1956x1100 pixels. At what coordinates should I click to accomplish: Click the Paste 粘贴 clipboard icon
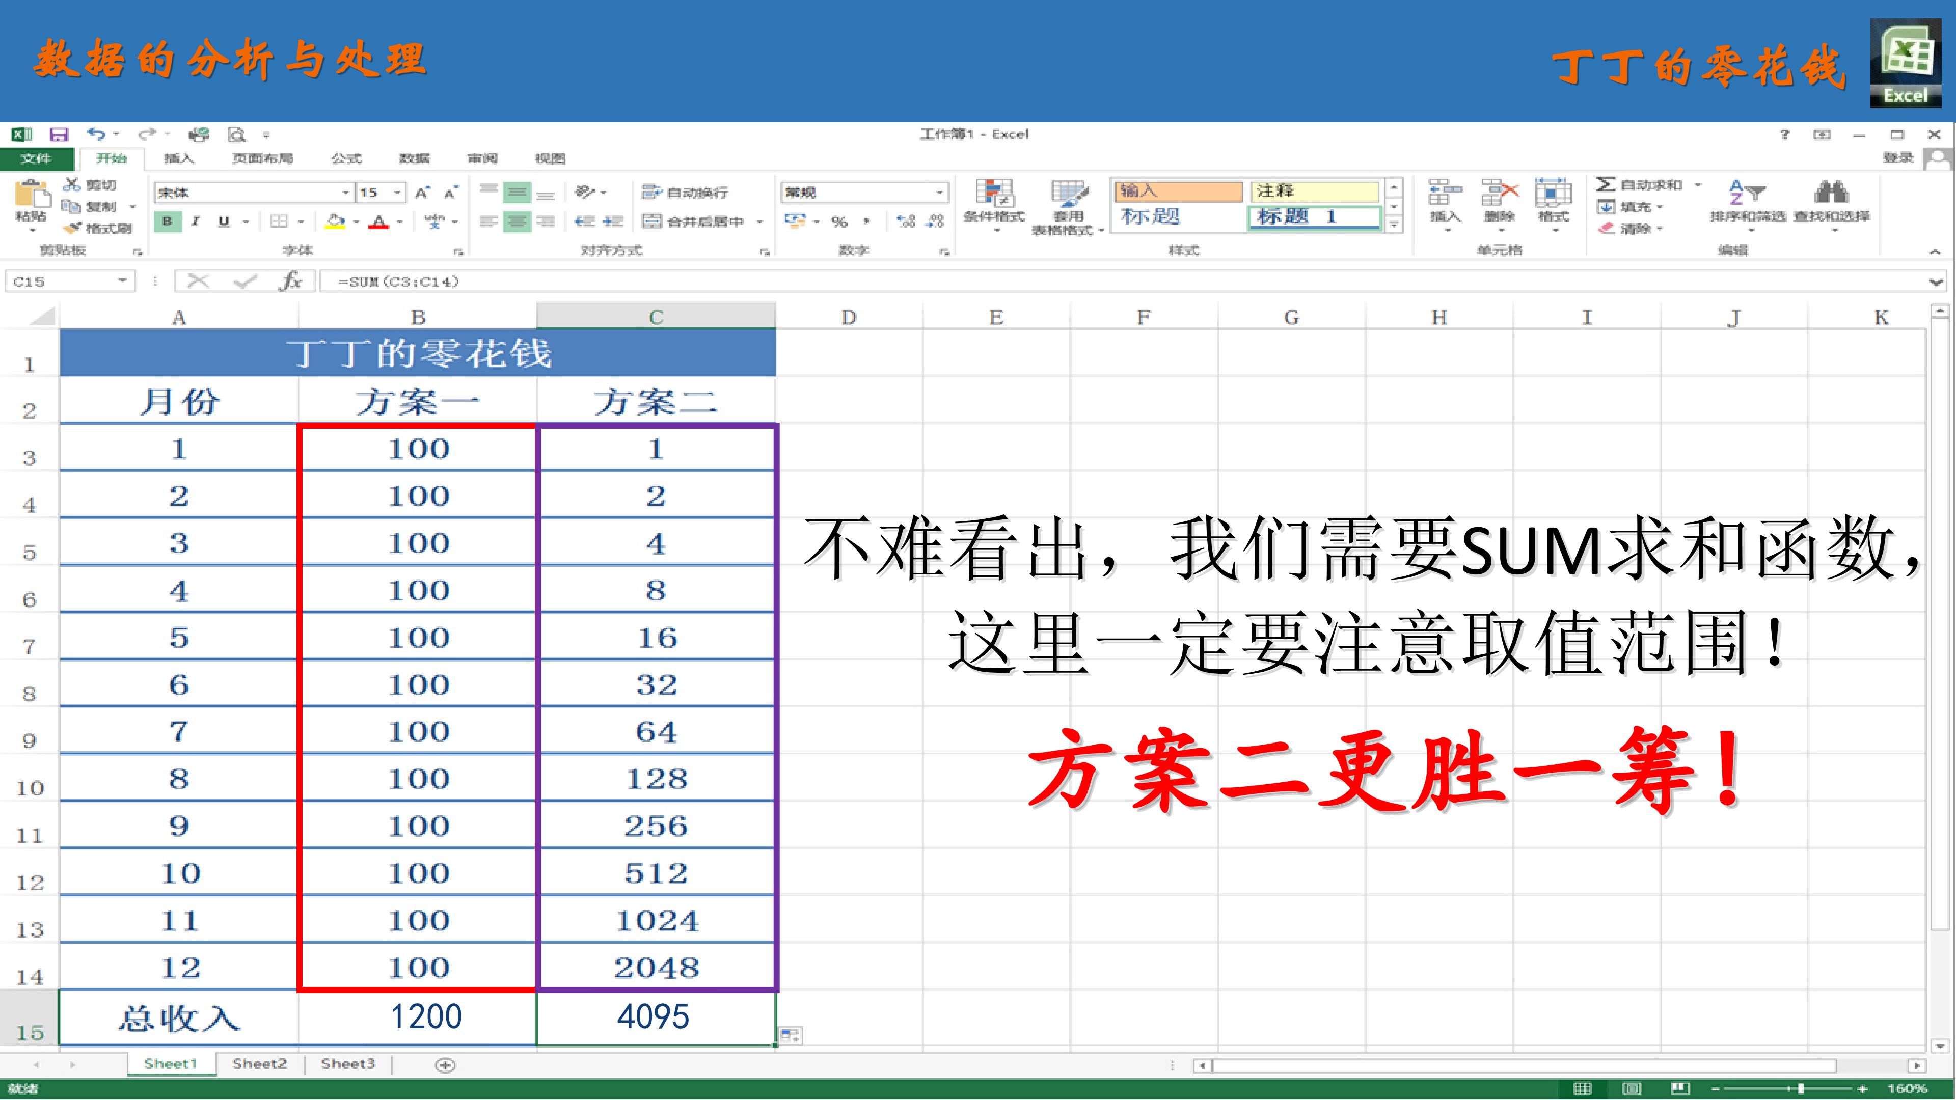31,201
